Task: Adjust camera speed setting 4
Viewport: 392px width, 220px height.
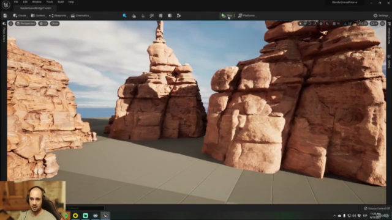Action: 374,24
